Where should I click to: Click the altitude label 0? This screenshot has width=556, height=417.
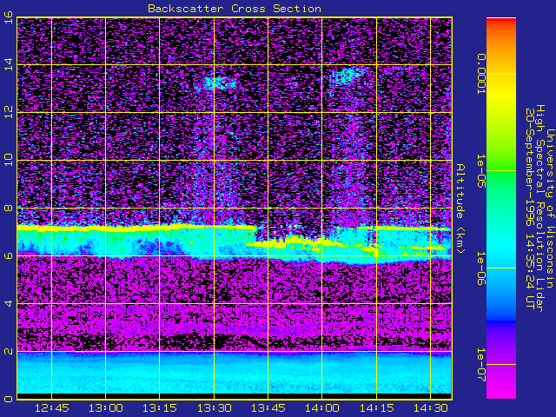click(x=8, y=399)
